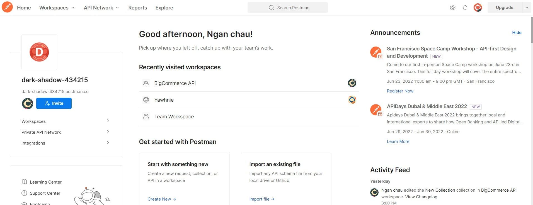Click APIDays Dubai announcement icon

(376, 110)
